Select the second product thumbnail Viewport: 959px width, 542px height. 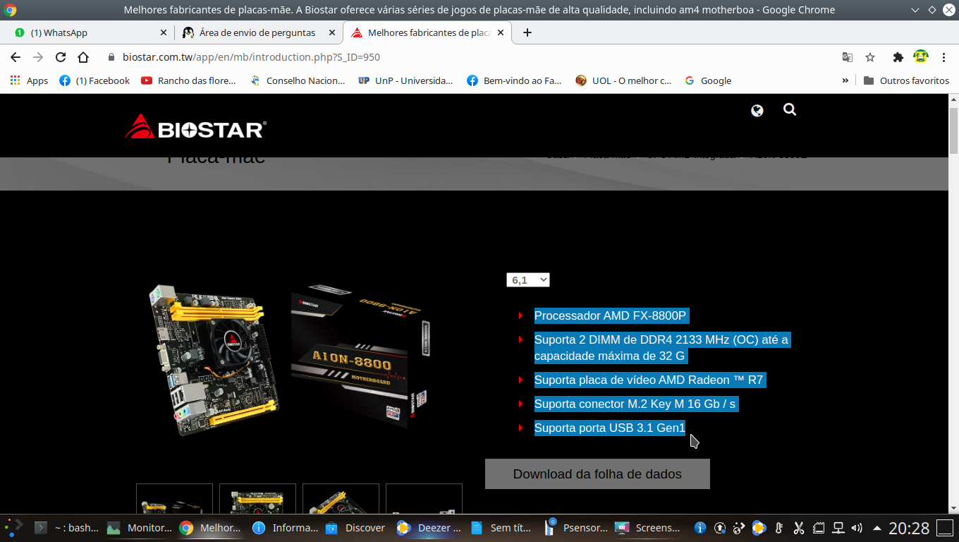[x=257, y=498]
